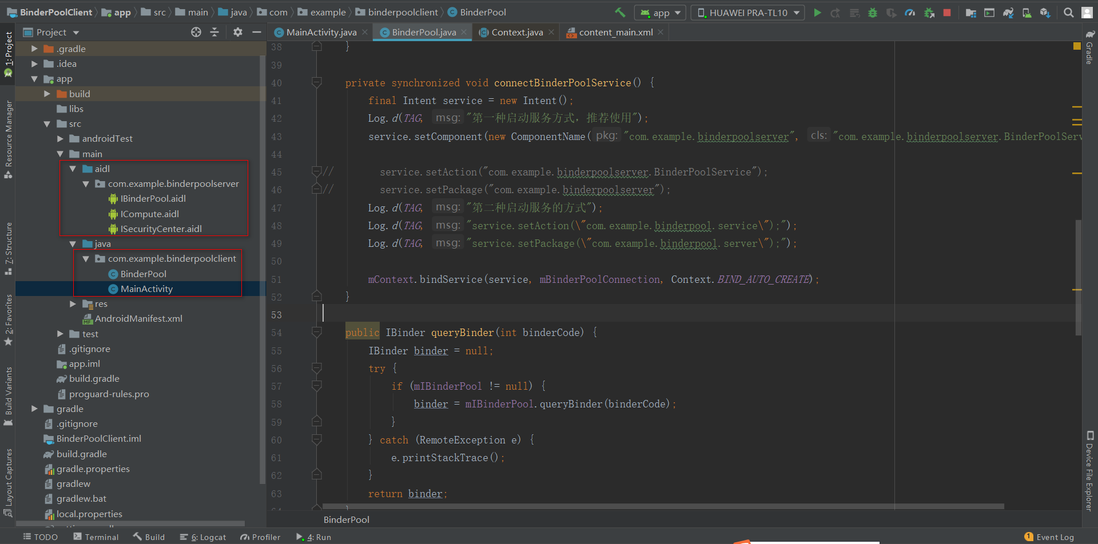Click Attach Debugger to Android Process icon
The height and width of the screenshot is (544, 1098).
coord(929,13)
